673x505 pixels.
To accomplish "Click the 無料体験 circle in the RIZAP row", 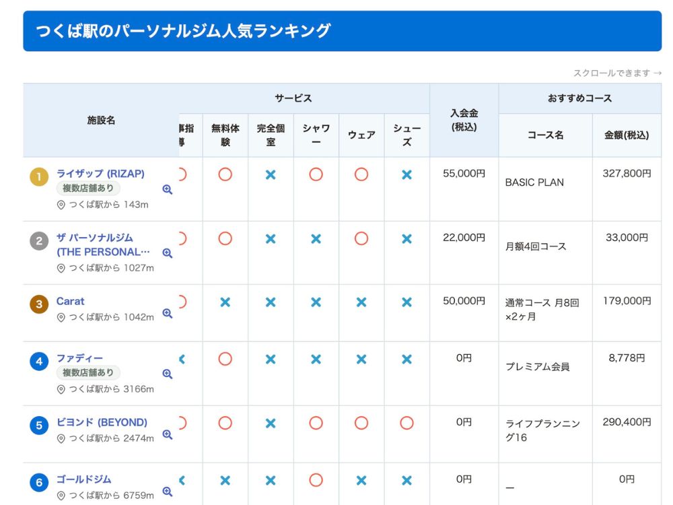I will pyautogui.click(x=225, y=174).
